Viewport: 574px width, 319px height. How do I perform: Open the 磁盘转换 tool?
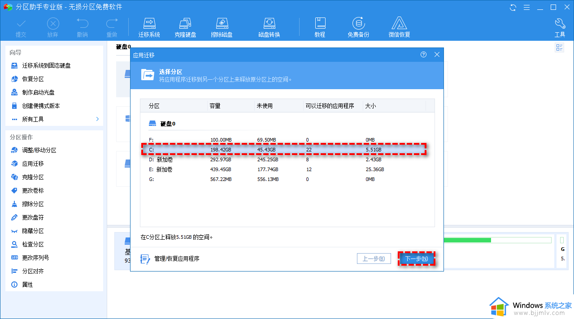point(269,27)
